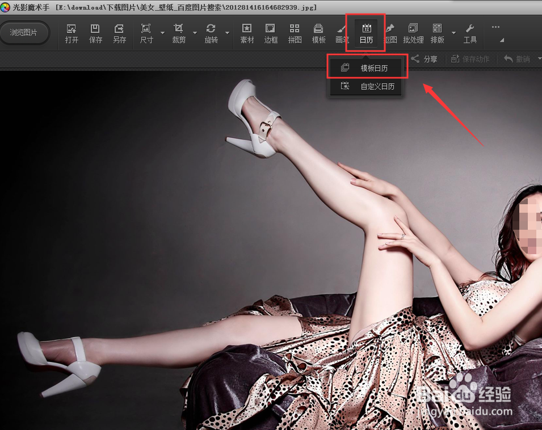
Task: Click the 分享 share button
Action: 424,59
